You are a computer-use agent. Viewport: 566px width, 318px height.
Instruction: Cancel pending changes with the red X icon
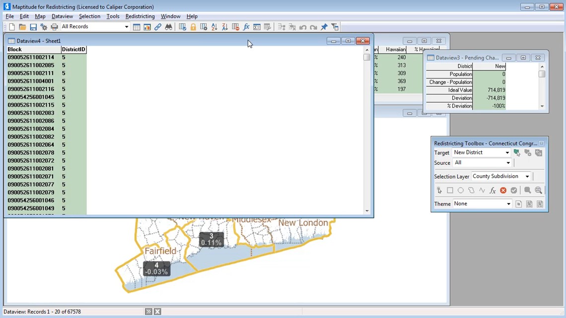tap(503, 190)
